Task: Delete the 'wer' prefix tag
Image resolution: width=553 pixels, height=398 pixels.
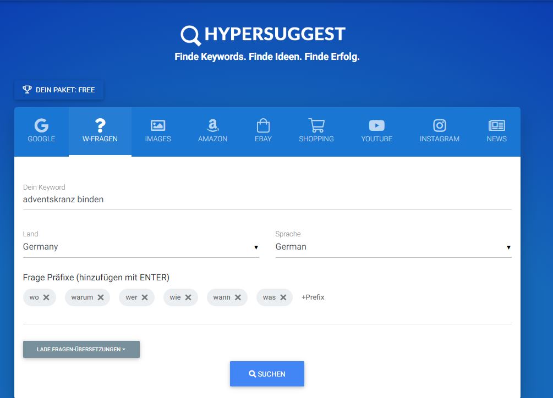Action: point(145,297)
